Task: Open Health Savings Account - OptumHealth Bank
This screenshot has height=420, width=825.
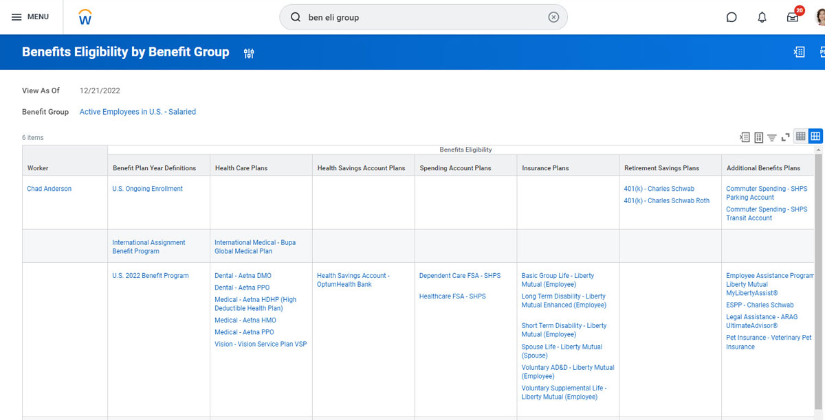Action: point(353,280)
